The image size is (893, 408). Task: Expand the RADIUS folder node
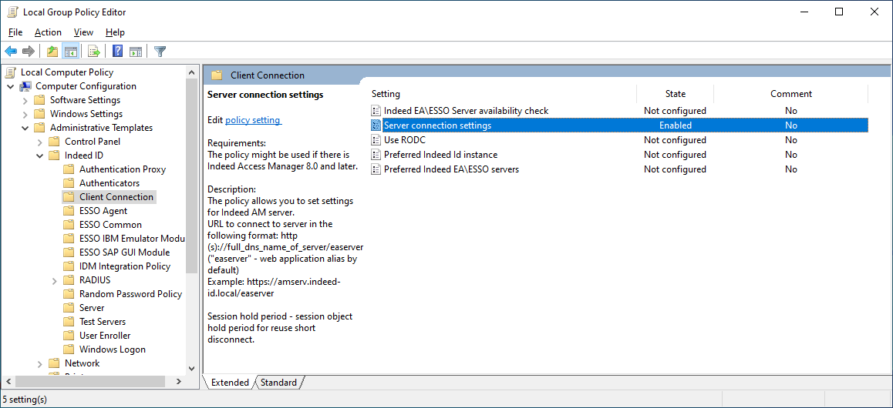55,280
